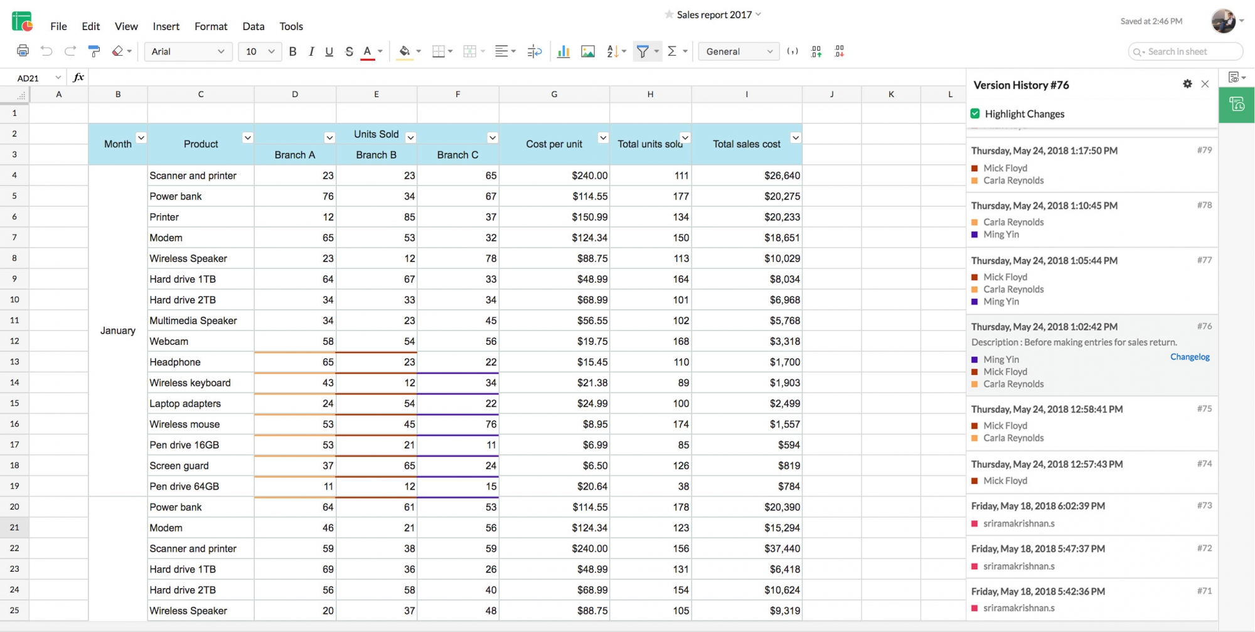The height and width of the screenshot is (632, 1255).
Task: Click the increase decimal places icon
Action: click(x=816, y=51)
